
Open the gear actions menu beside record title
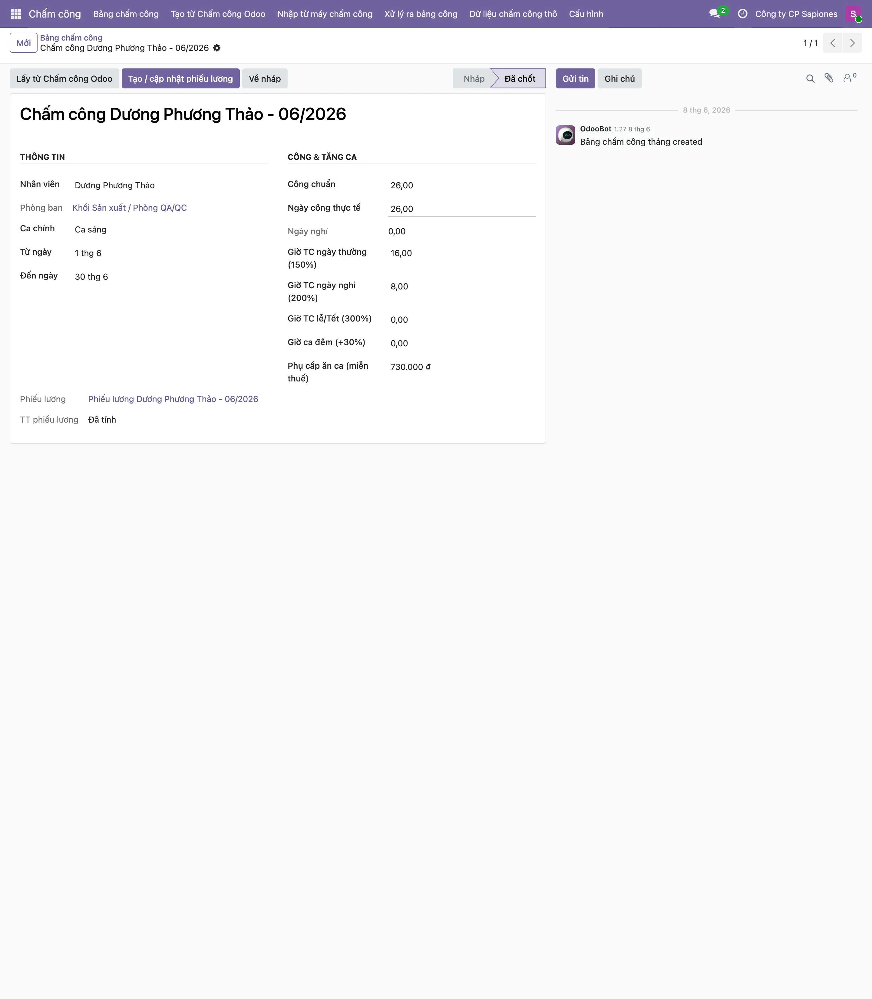[217, 48]
